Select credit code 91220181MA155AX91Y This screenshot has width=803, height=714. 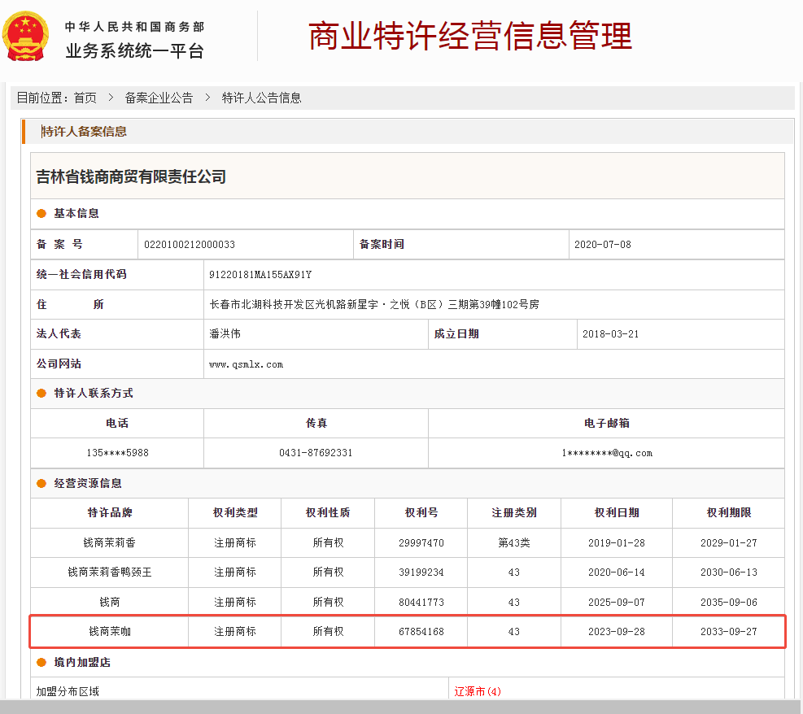click(x=260, y=275)
